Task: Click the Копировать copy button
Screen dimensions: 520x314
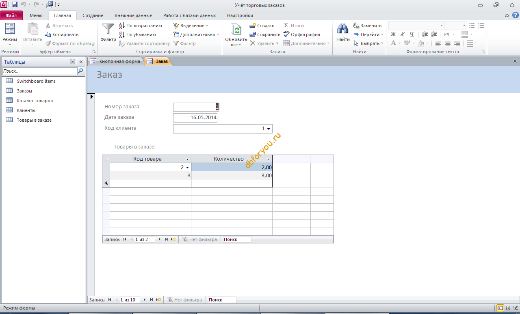Action: 62,34
